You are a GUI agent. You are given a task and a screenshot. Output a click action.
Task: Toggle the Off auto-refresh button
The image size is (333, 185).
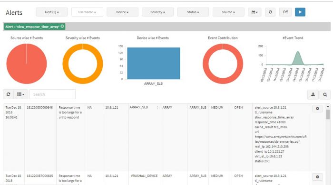285,12
